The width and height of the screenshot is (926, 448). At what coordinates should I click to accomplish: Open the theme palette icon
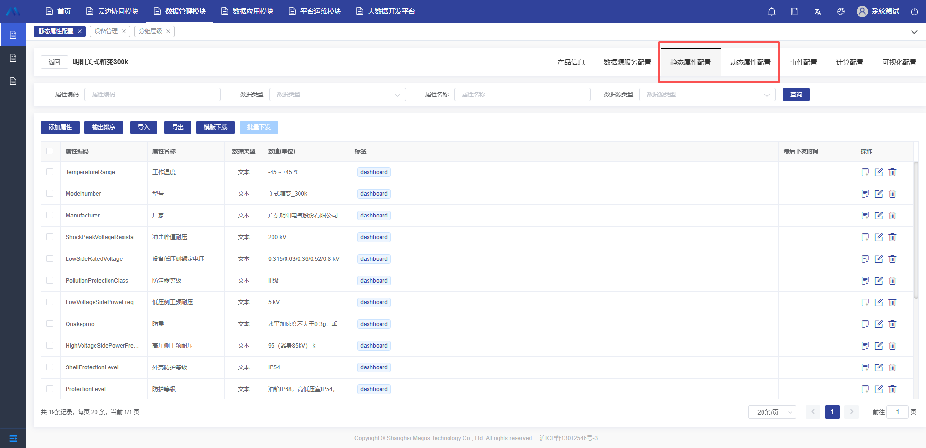coord(841,12)
